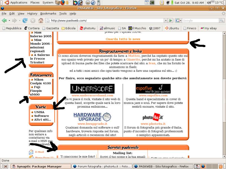Click the Forward arrow navigation button
Image resolution: width=226 pixels, height=169 pixels.
pyautogui.click(x=14, y=21)
